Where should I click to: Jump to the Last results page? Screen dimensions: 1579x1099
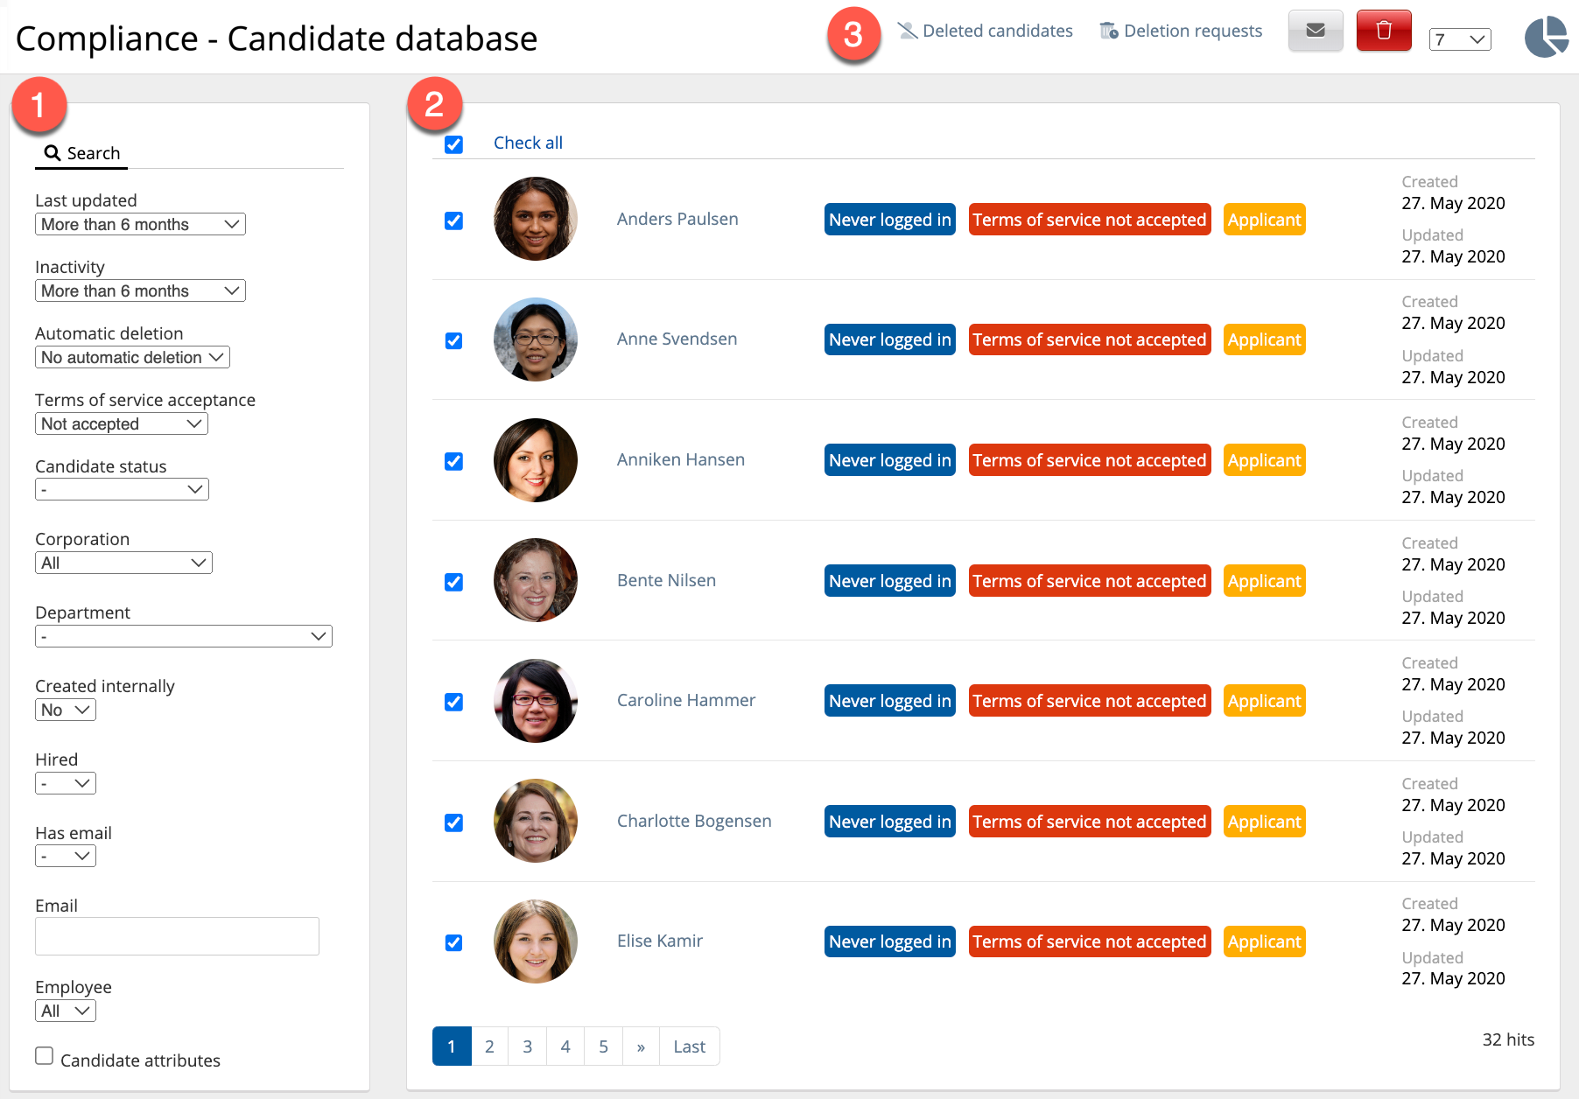(689, 1046)
